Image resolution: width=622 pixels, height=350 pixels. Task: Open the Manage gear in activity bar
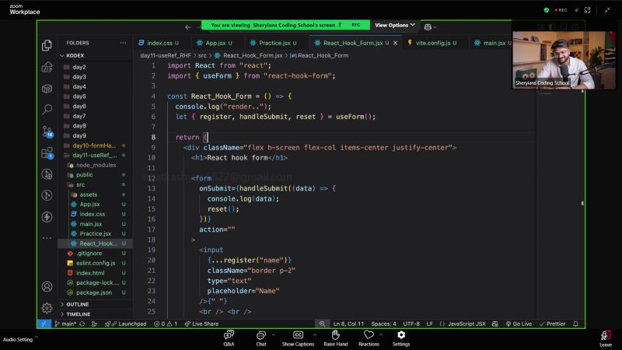click(x=47, y=307)
